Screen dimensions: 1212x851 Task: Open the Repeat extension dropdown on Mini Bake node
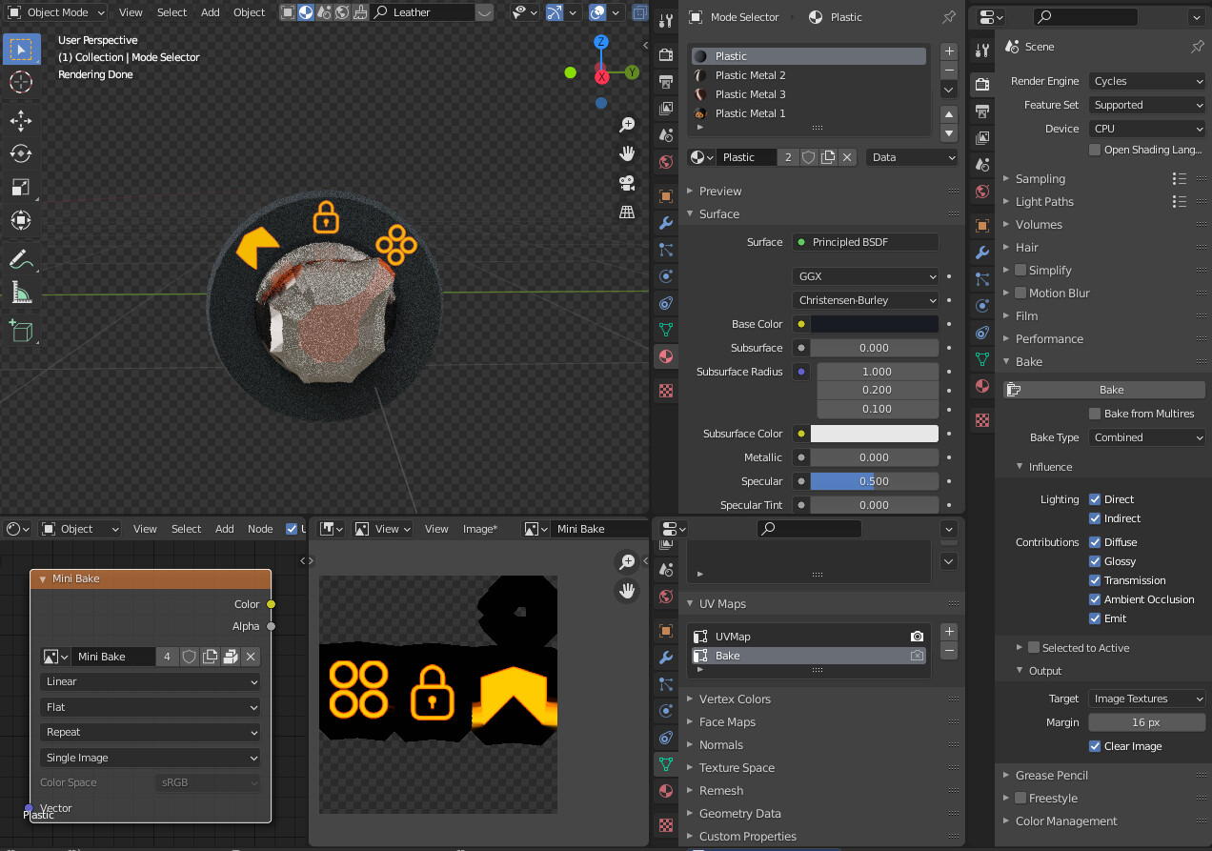point(150,732)
